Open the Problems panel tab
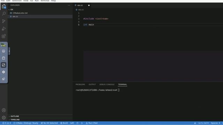223x125 pixels. click(x=80, y=84)
